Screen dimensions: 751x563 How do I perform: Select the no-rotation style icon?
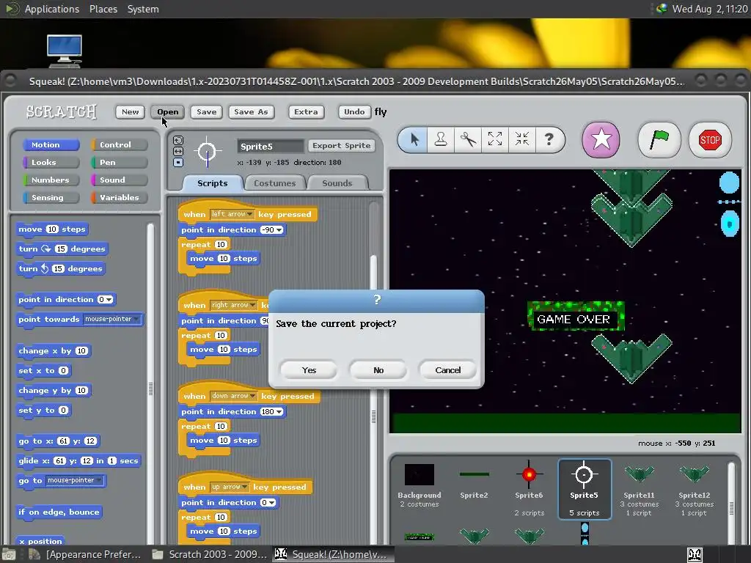click(178, 162)
